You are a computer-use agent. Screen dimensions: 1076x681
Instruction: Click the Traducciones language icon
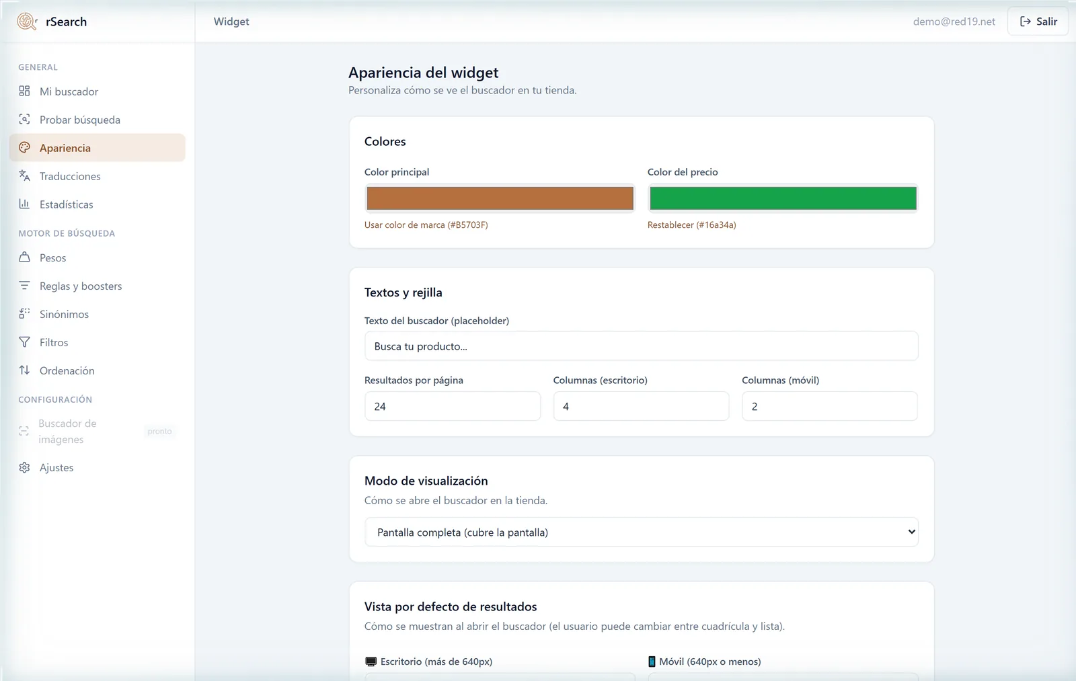(24, 175)
